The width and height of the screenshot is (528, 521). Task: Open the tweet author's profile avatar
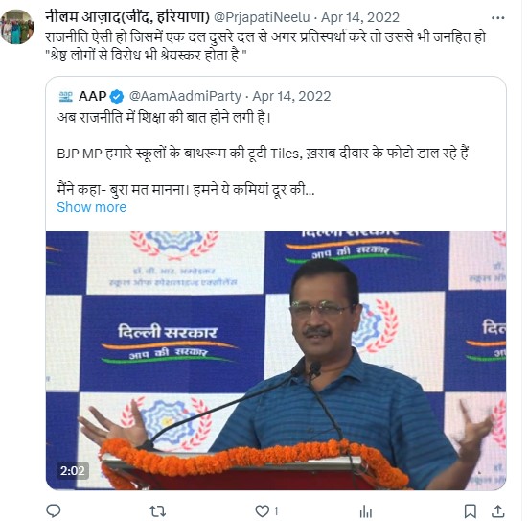point(17,27)
